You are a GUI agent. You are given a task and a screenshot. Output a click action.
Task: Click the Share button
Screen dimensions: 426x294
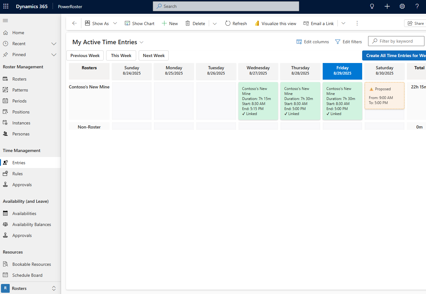[x=415, y=24]
